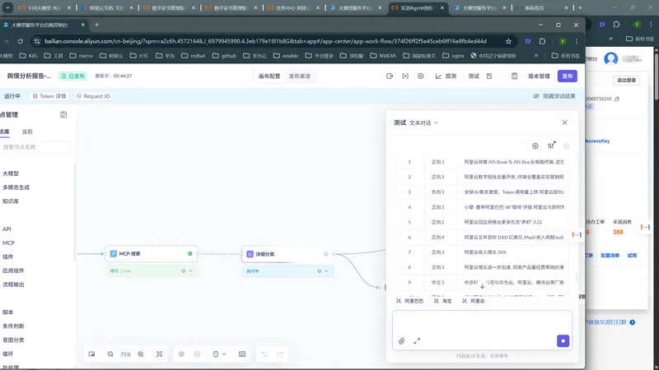Click the 测试 button in top toolbar
659x370 pixels.
click(474, 76)
